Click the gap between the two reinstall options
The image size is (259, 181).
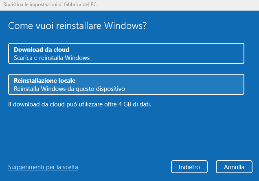click(126, 69)
